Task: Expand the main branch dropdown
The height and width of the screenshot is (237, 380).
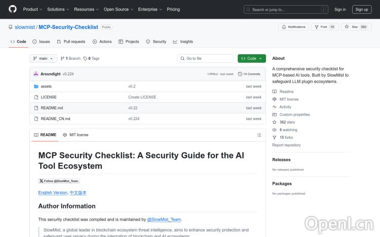Action: point(43,59)
